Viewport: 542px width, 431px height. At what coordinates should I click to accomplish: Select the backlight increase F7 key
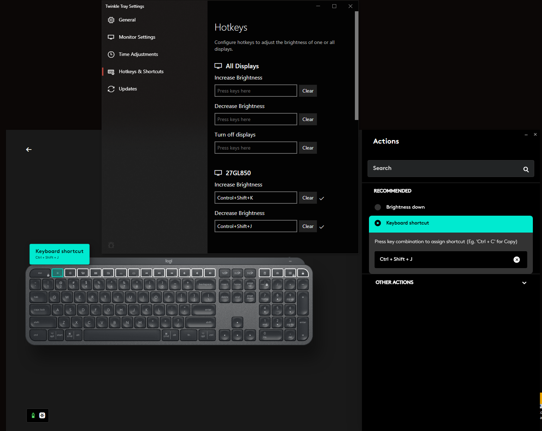pyautogui.click(x=134, y=273)
